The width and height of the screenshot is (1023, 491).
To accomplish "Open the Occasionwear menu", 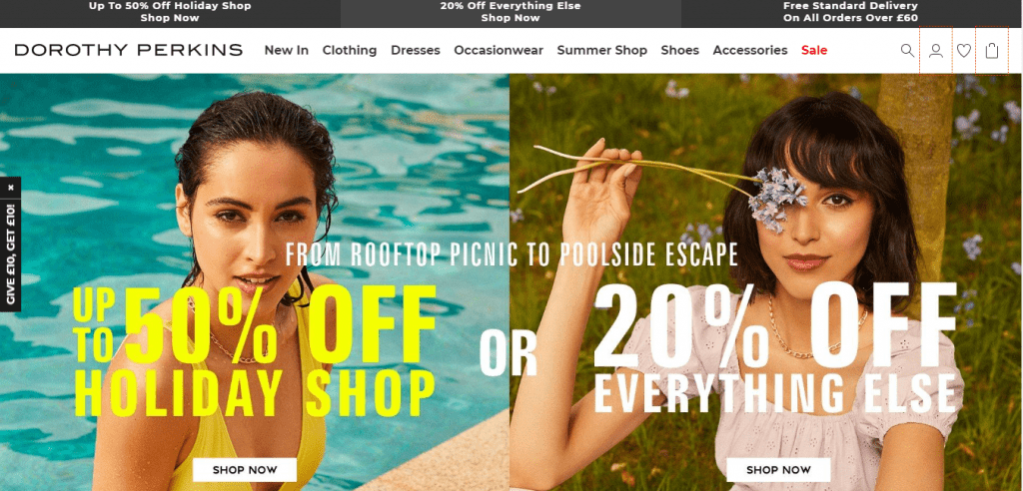I will 499,50.
